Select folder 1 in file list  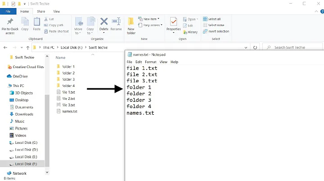(66, 67)
